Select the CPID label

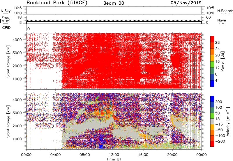[6, 28]
